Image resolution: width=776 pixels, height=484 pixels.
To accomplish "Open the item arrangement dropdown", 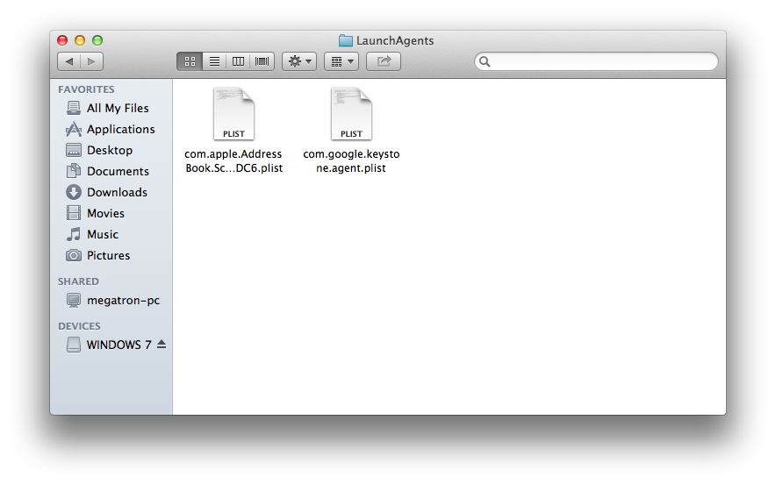I will point(341,61).
